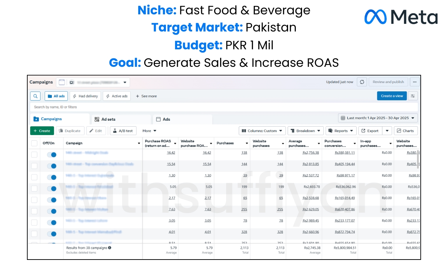Click the Website purchases column header
Image resolution: width=448 pixels, height=269 pixels.
268,143
